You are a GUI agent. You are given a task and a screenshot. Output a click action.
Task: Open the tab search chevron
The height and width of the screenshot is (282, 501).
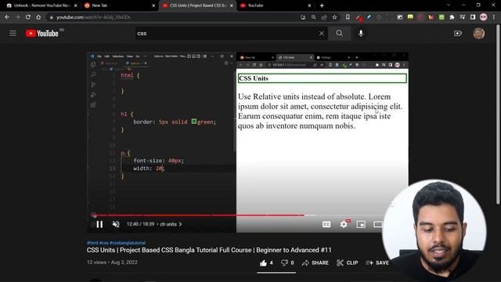449,5
